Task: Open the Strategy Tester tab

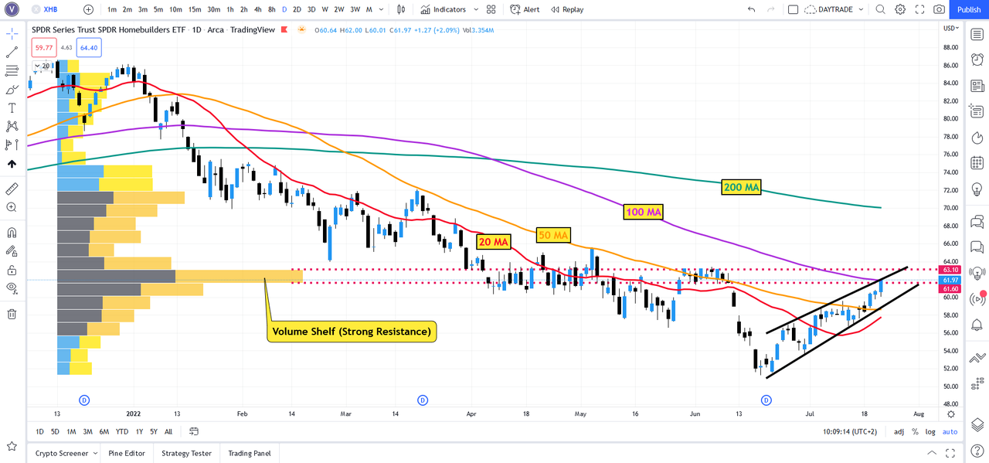Action: 185,453
